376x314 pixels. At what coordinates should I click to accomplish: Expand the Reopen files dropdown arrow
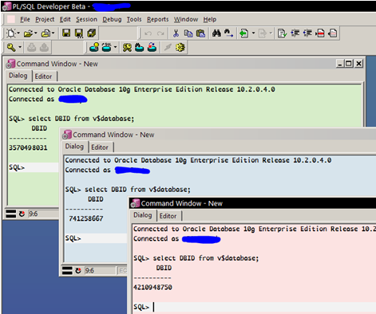(53, 33)
